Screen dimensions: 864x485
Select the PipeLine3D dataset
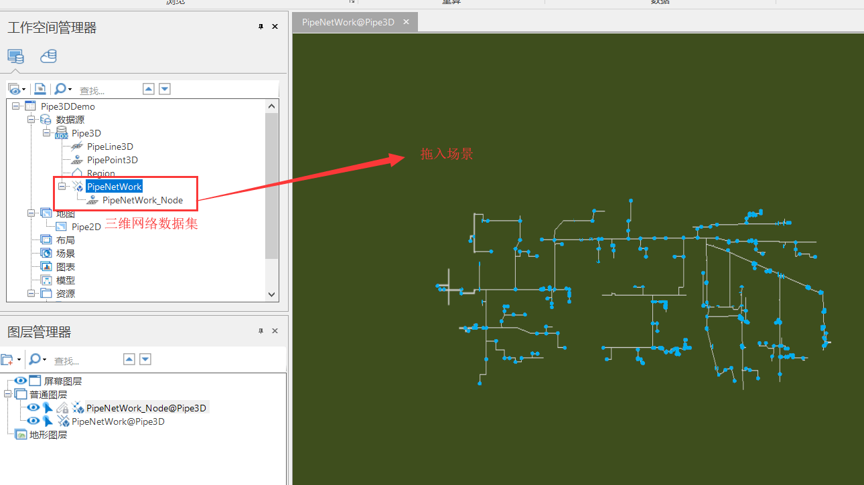pos(110,147)
